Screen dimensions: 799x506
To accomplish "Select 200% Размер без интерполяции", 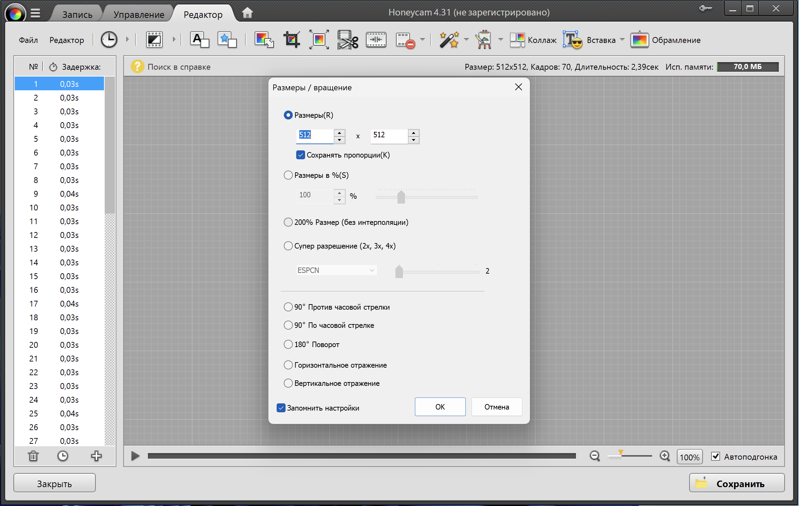I will point(288,222).
